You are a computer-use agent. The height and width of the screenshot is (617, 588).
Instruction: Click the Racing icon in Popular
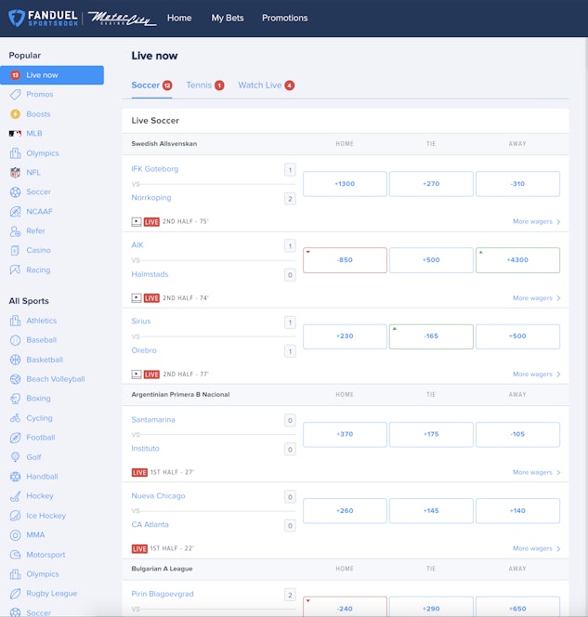point(15,270)
